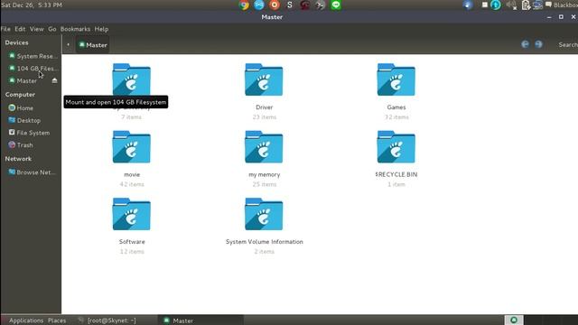Image resolution: width=578 pixels, height=325 pixels.
Task: Launch Google Chrome from top panel
Action: 244,5
